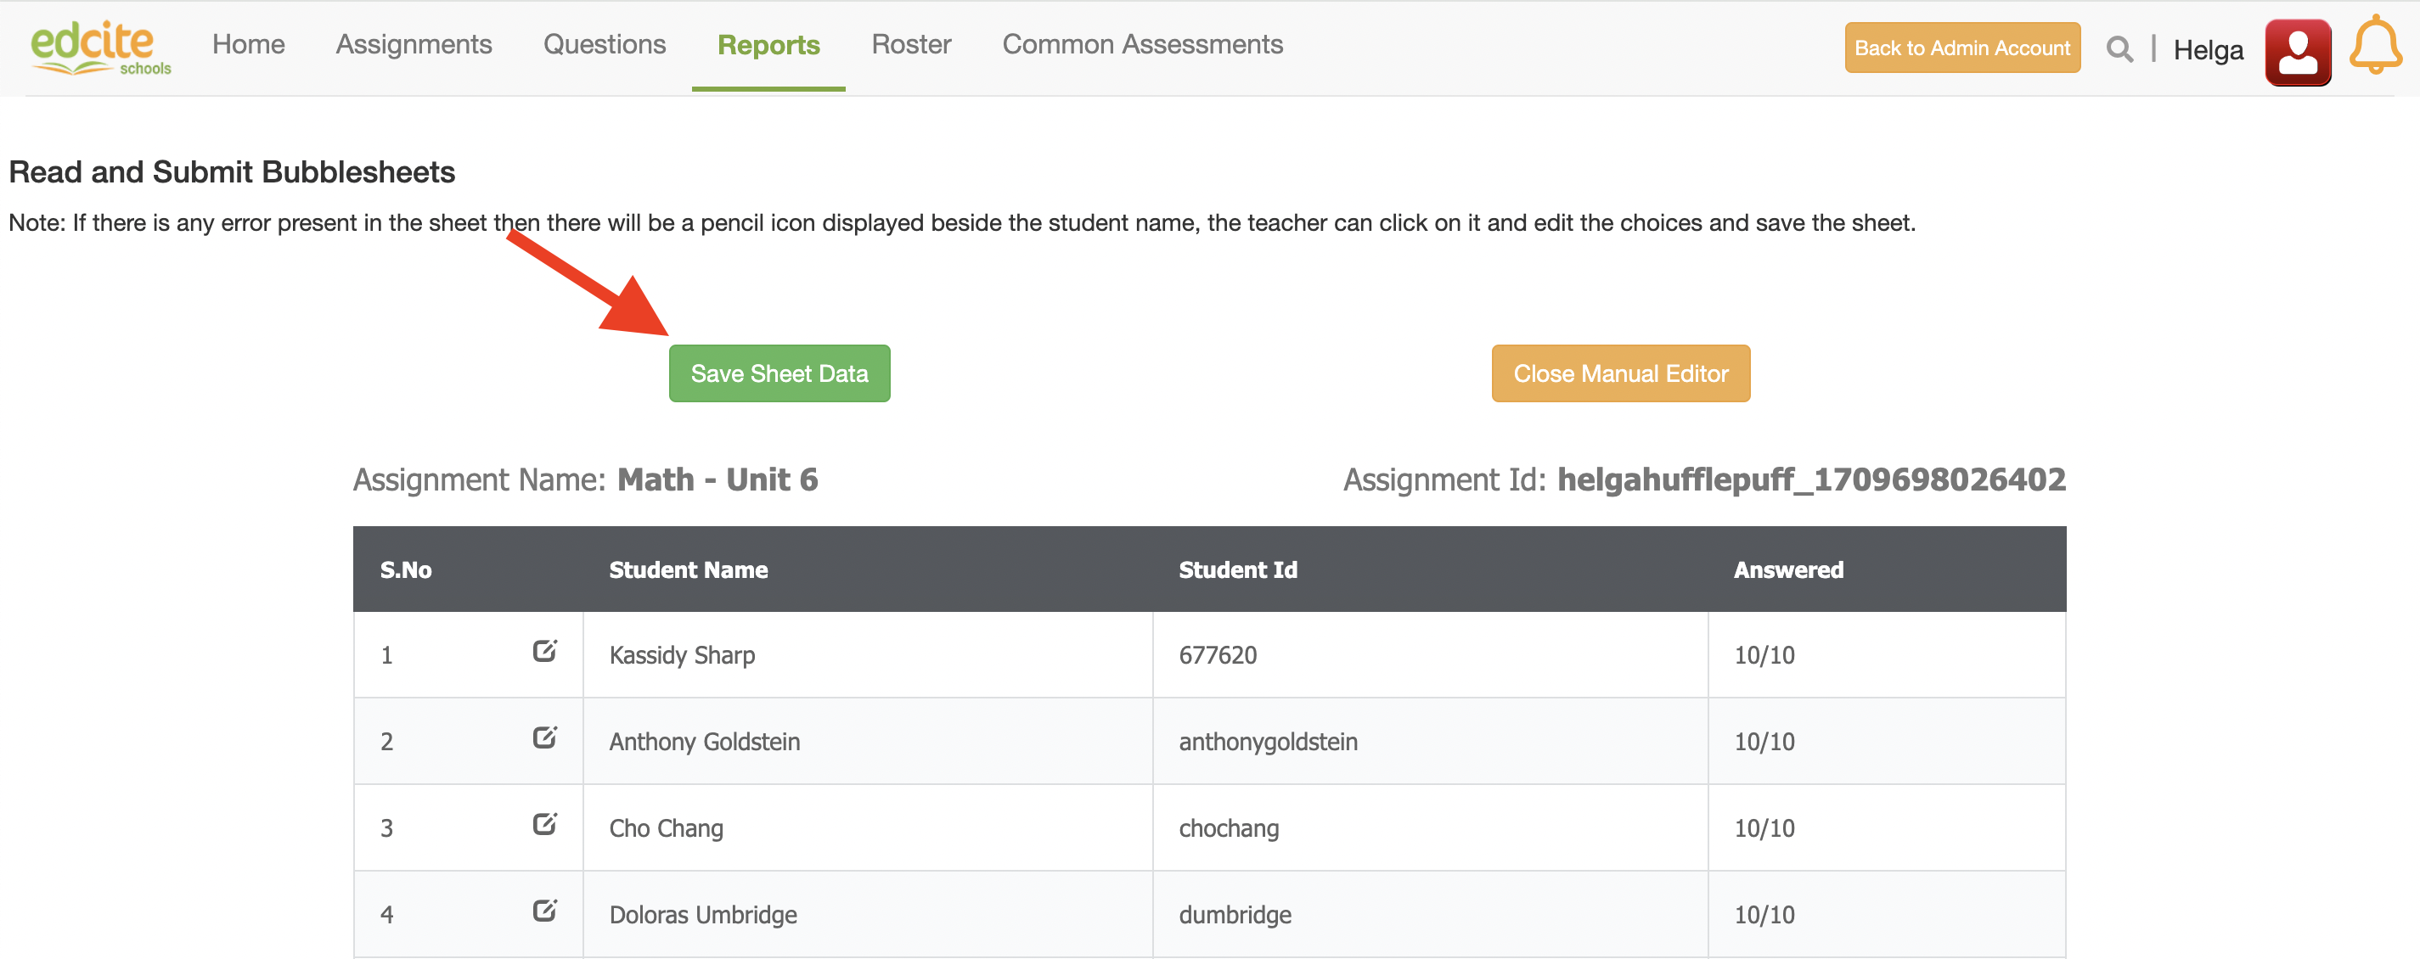2420x959 pixels.
Task: Click the search magnifier icon
Action: tap(2119, 49)
